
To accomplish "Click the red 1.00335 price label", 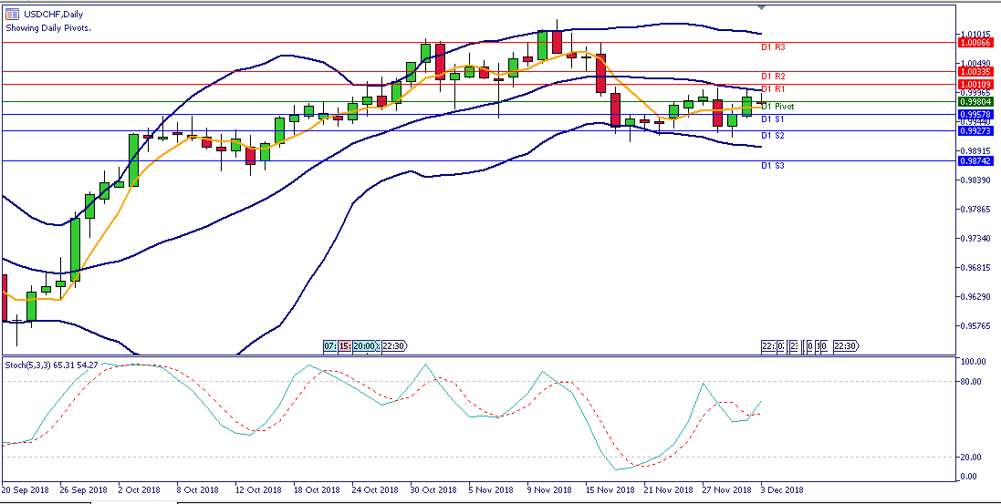I will [975, 71].
